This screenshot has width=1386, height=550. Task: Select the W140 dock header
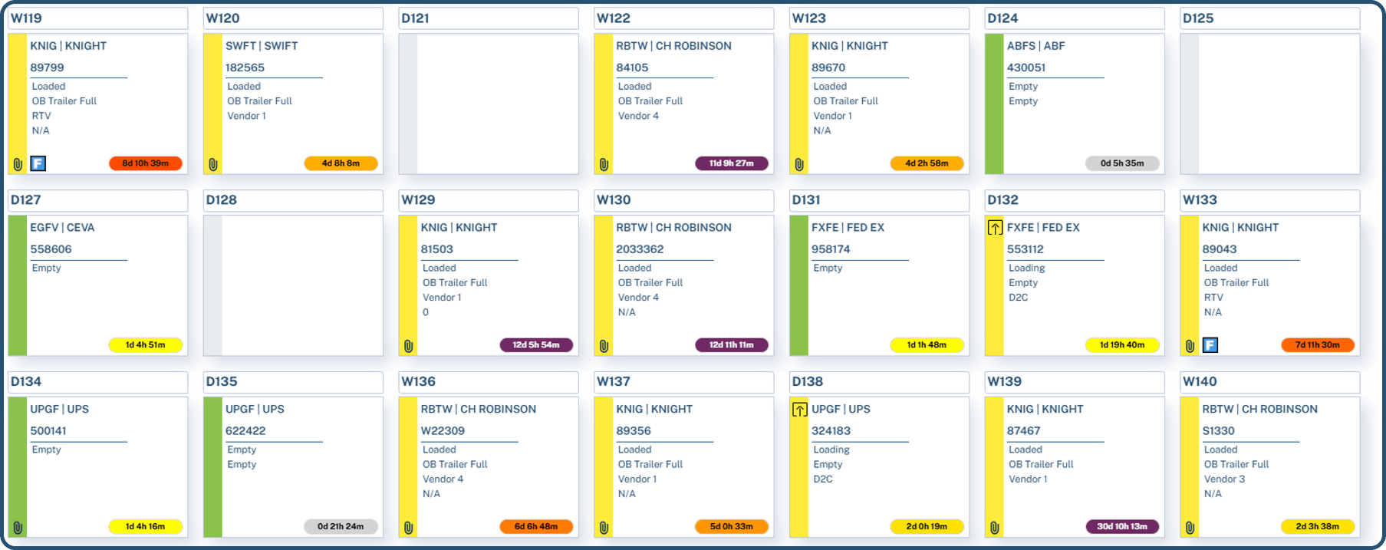[x=1270, y=382]
